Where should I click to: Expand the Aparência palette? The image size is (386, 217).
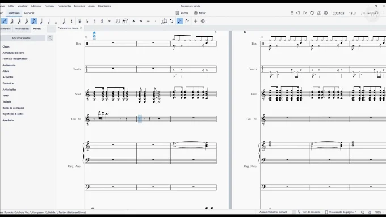8,120
